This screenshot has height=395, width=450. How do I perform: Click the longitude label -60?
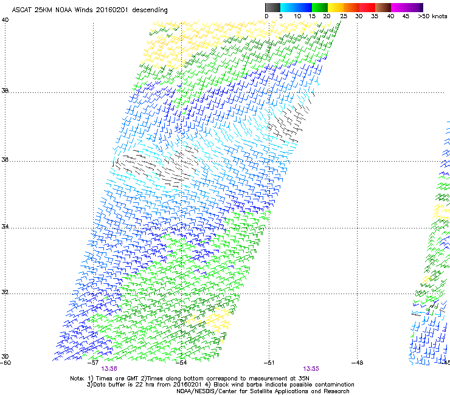point(5,363)
